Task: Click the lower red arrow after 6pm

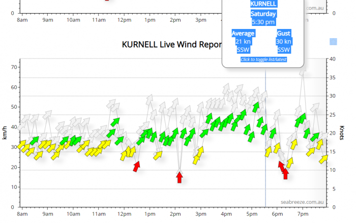Action: [x=285, y=173]
